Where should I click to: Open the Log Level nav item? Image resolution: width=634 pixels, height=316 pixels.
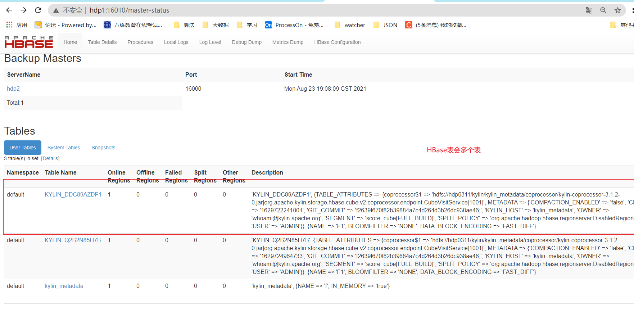pos(210,42)
